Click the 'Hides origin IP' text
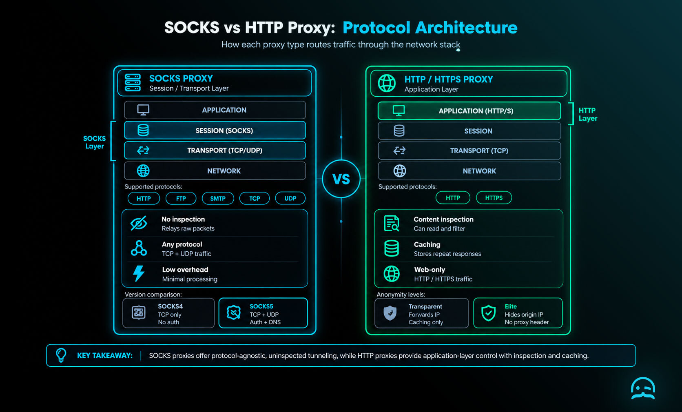This screenshot has height=412, width=682. 524,315
